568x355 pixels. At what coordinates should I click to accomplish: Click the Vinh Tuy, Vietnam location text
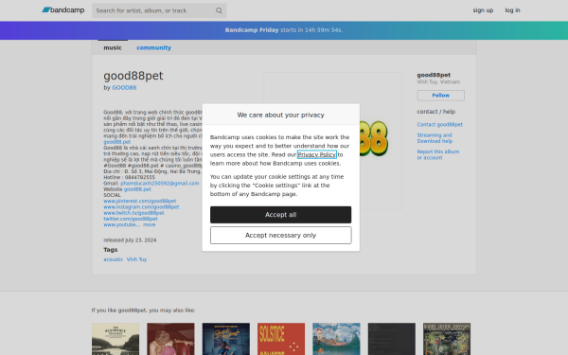[438, 81]
